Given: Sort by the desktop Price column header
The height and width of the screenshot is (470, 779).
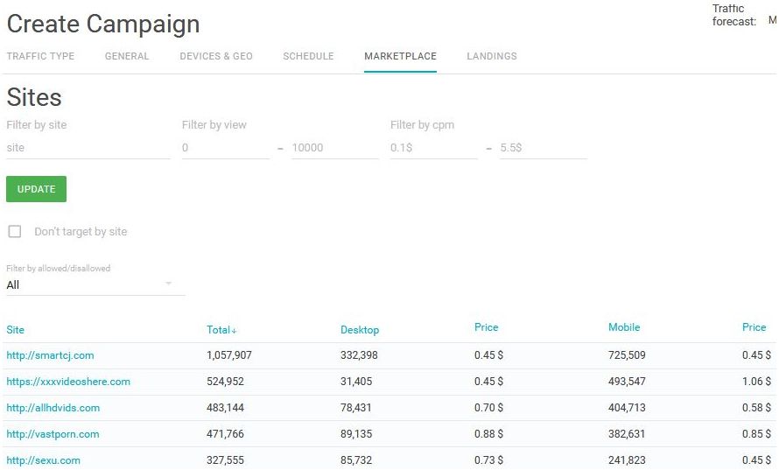Looking at the screenshot, I should (x=487, y=327).
